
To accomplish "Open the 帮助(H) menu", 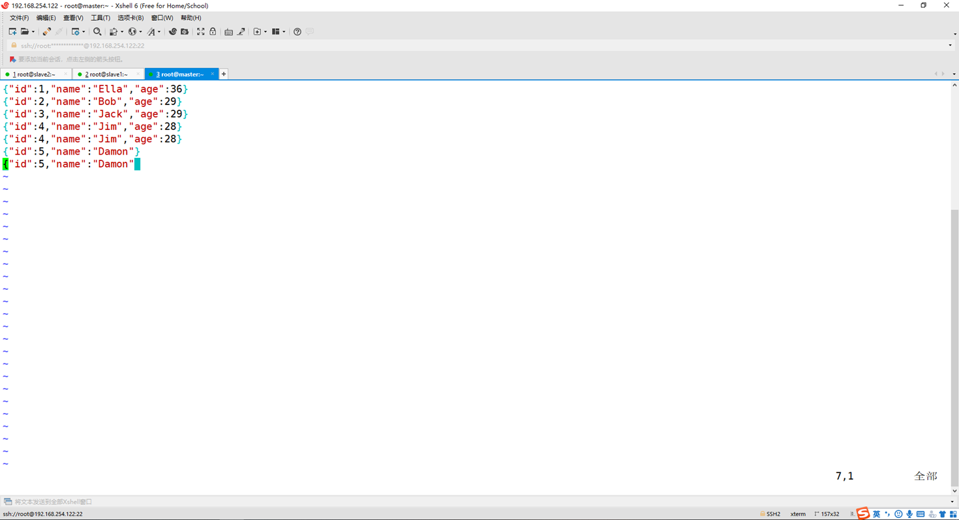I will pos(190,18).
